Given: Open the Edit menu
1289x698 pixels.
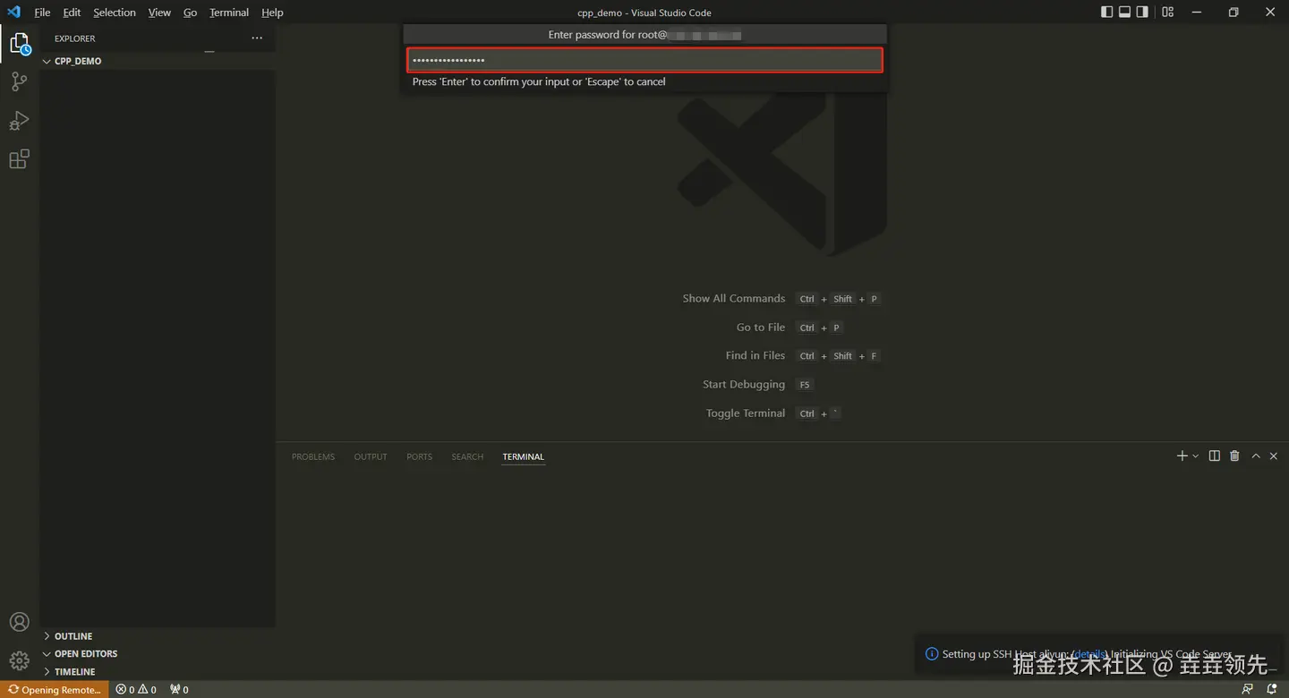Looking at the screenshot, I should point(72,13).
